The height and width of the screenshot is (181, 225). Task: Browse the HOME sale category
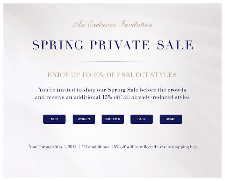pyautogui.click(x=171, y=119)
